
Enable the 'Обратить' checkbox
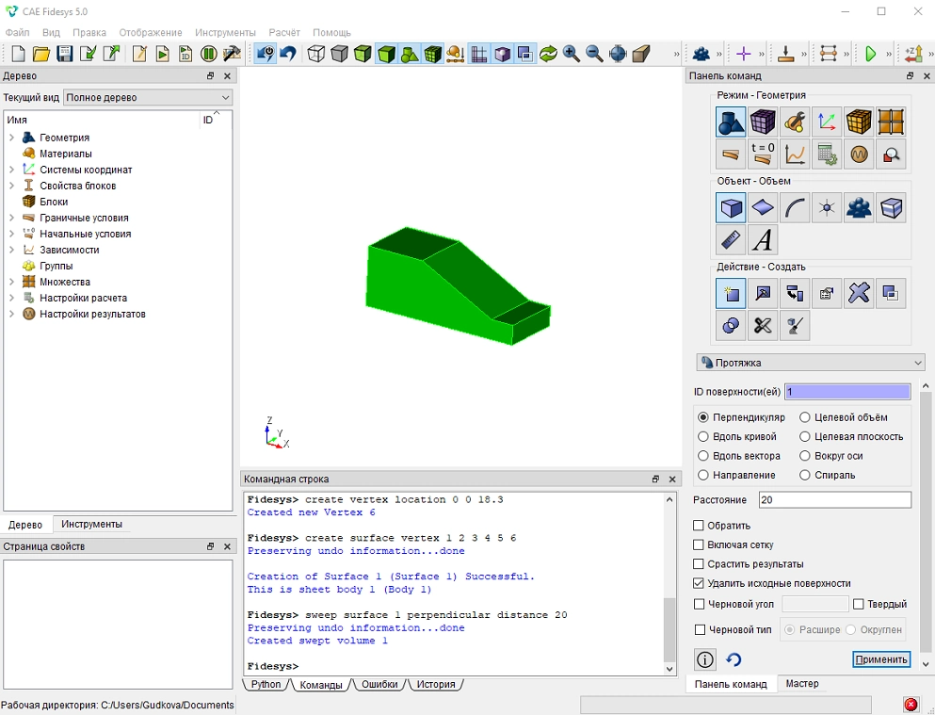[699, 526]
